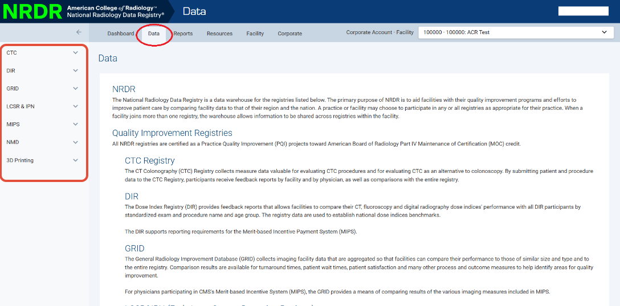Click the CTC Registry heading

pyautogui.click(x=149, y=161)
